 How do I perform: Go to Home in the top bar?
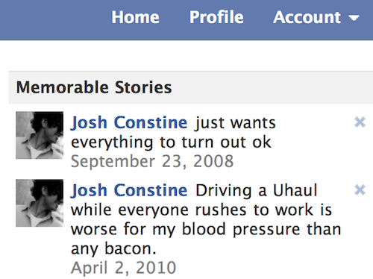[135, 17]
